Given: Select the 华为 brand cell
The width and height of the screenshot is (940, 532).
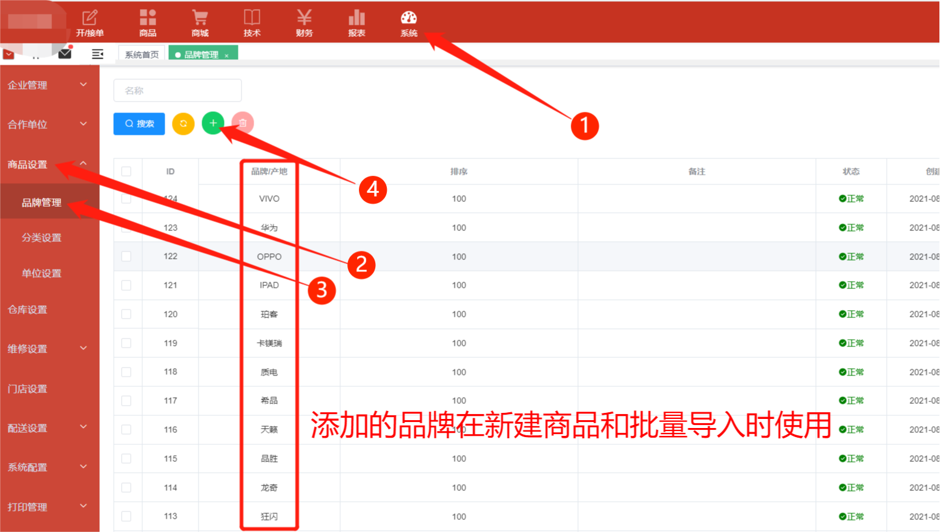Looking at the screenshot, I should point(269,228).
